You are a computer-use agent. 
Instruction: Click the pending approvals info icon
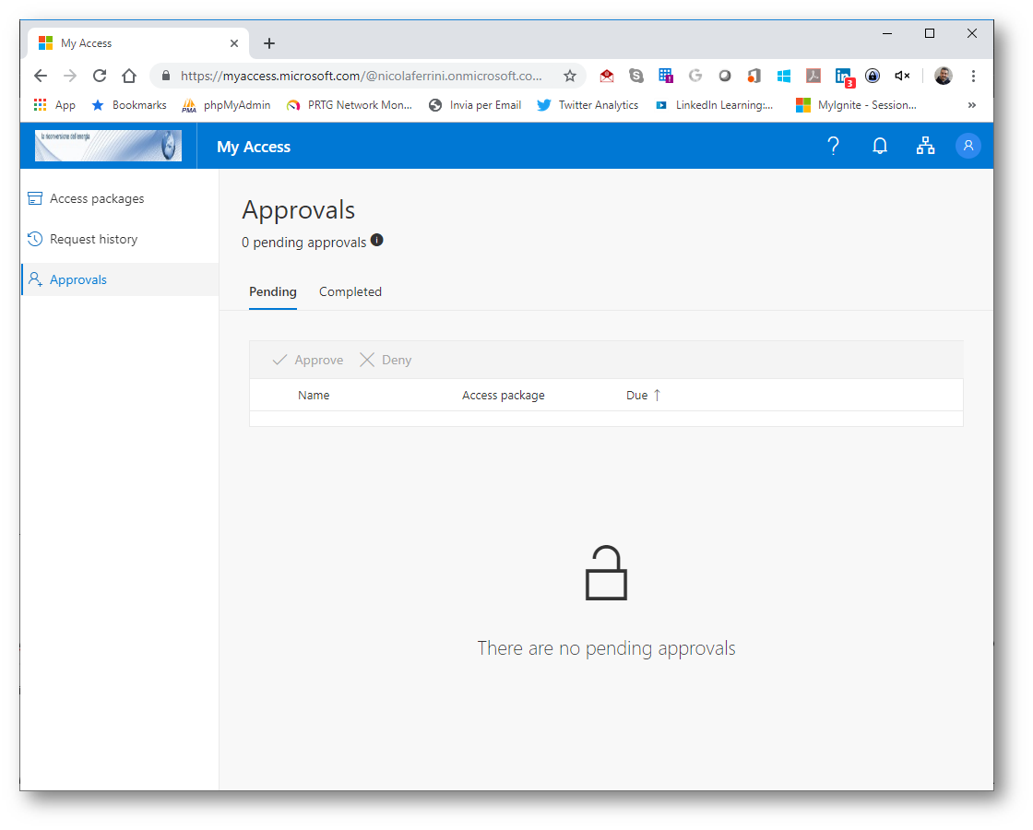point(376,241)
